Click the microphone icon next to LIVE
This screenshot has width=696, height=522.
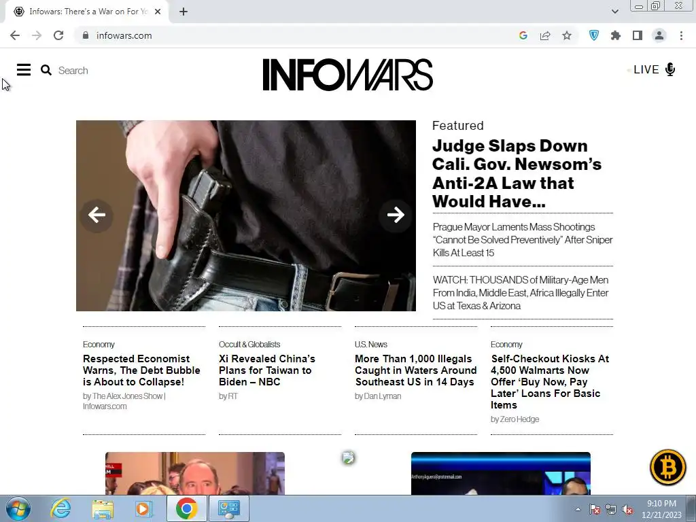(670, 70)
